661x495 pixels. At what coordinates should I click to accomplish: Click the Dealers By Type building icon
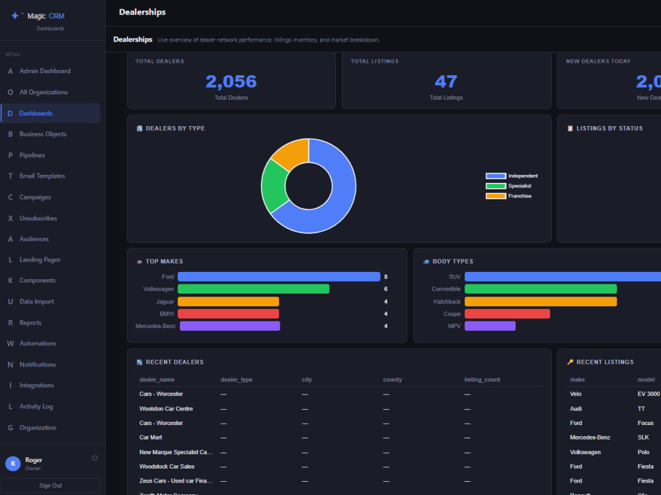(139, 129)
